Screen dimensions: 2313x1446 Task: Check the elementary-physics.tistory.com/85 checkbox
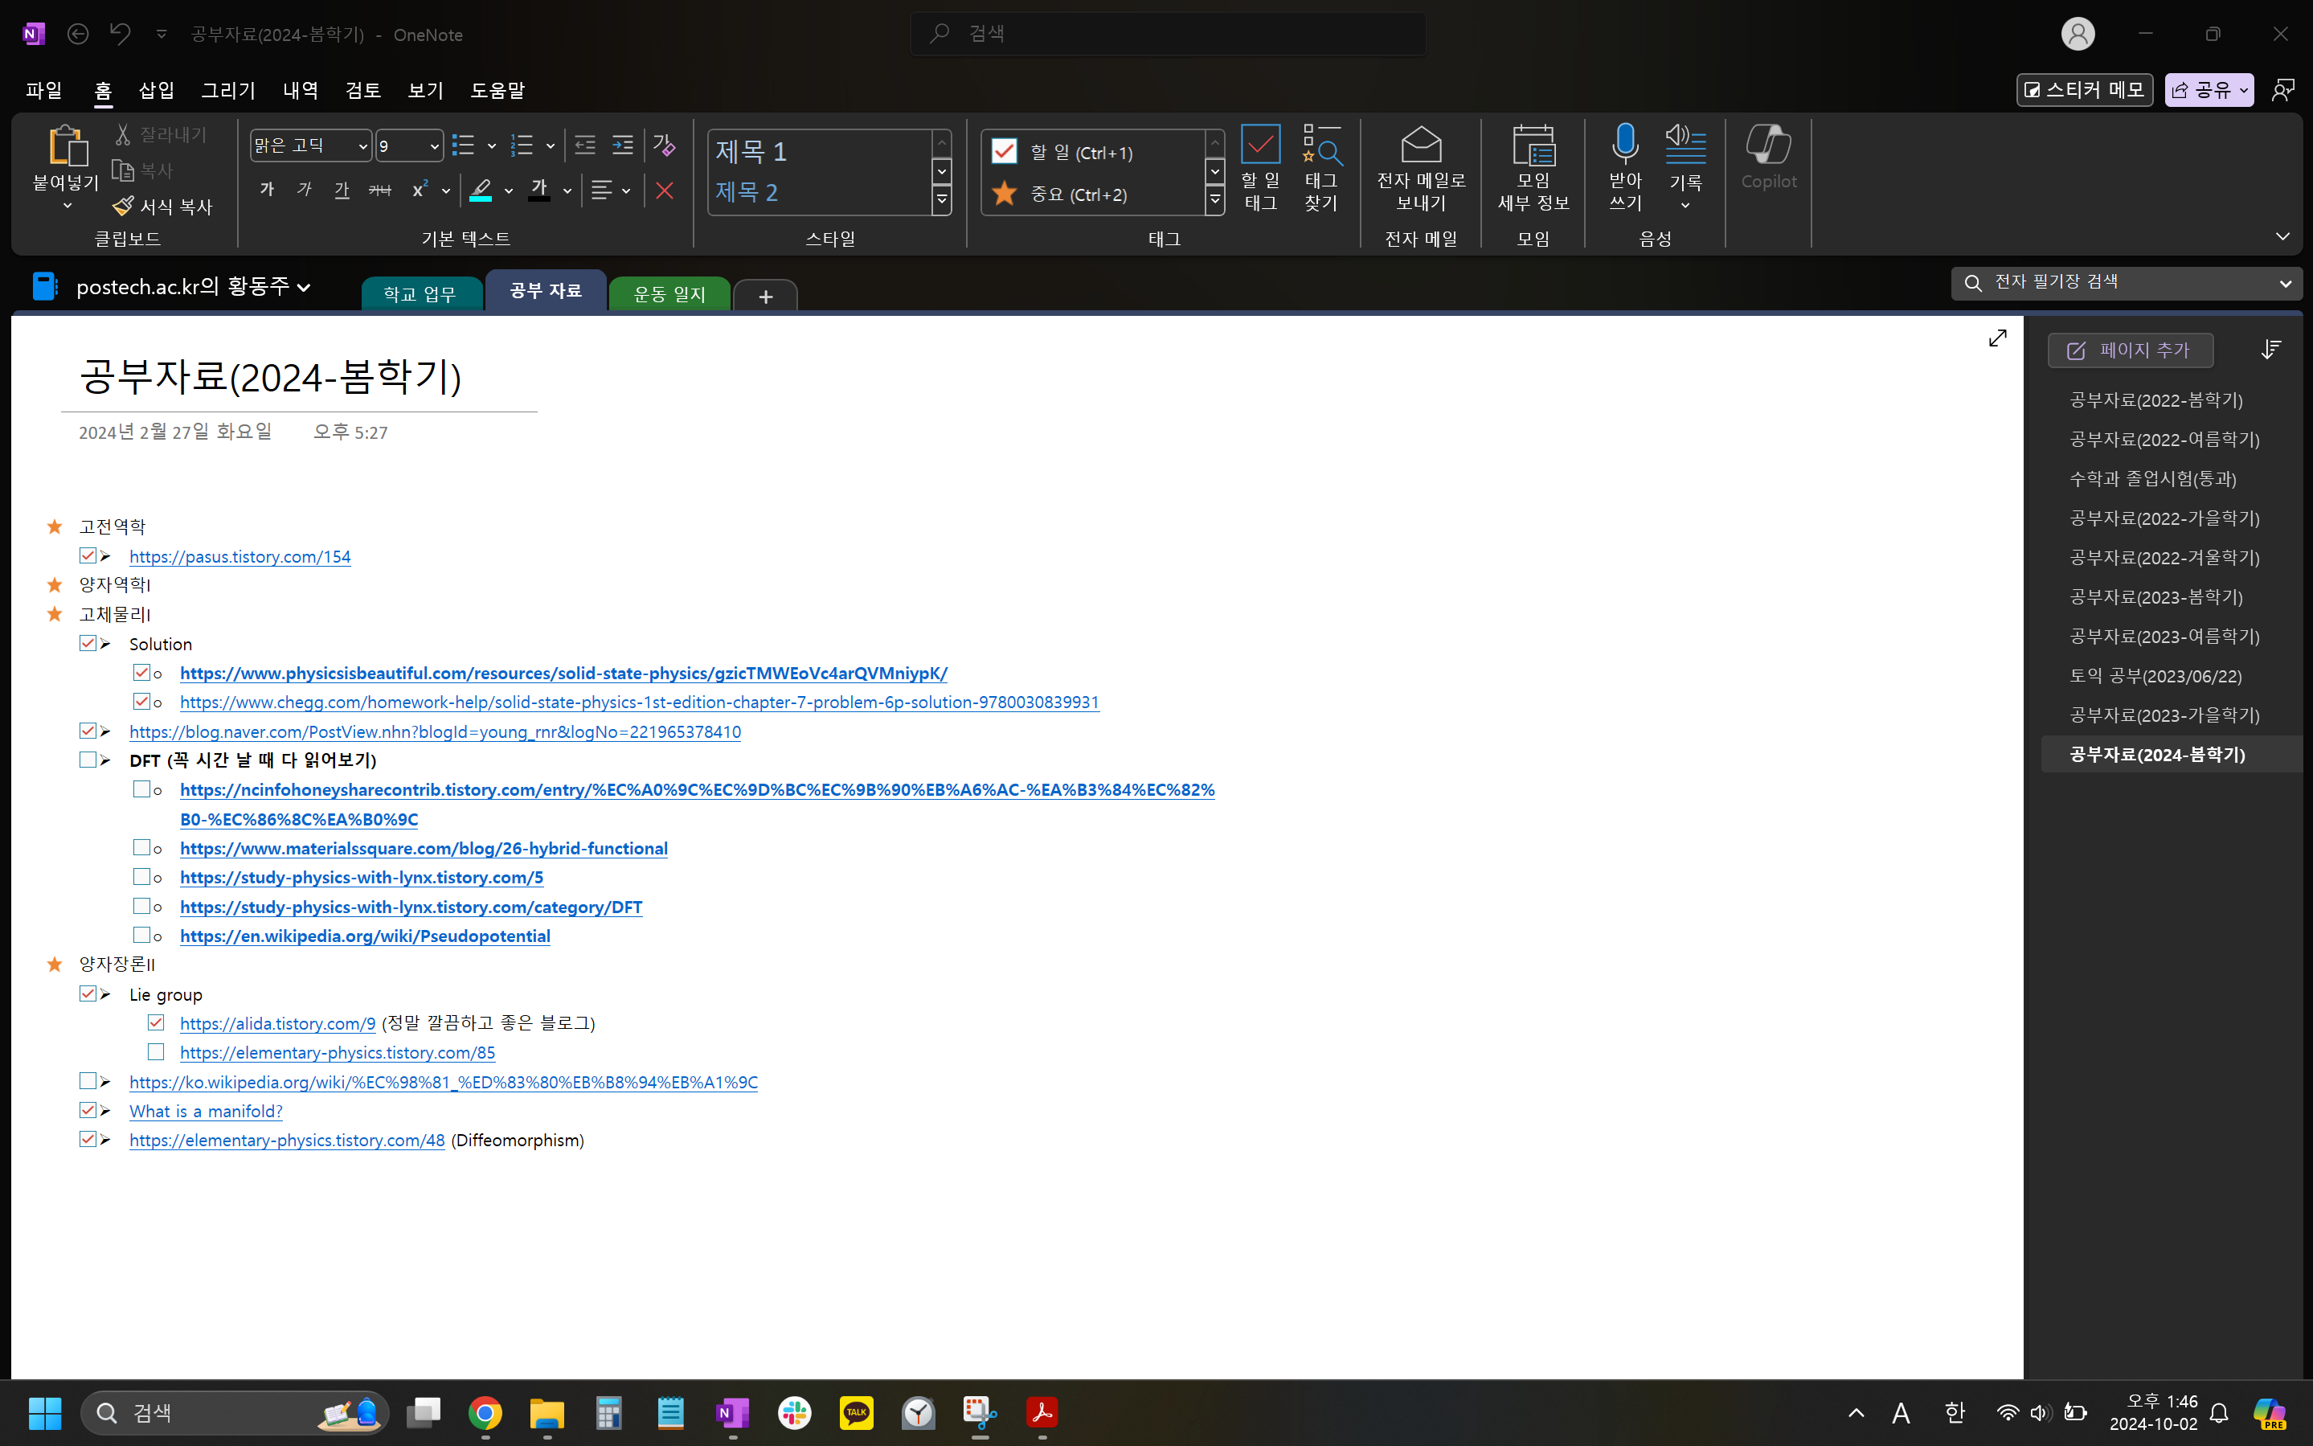(156, 1052)
